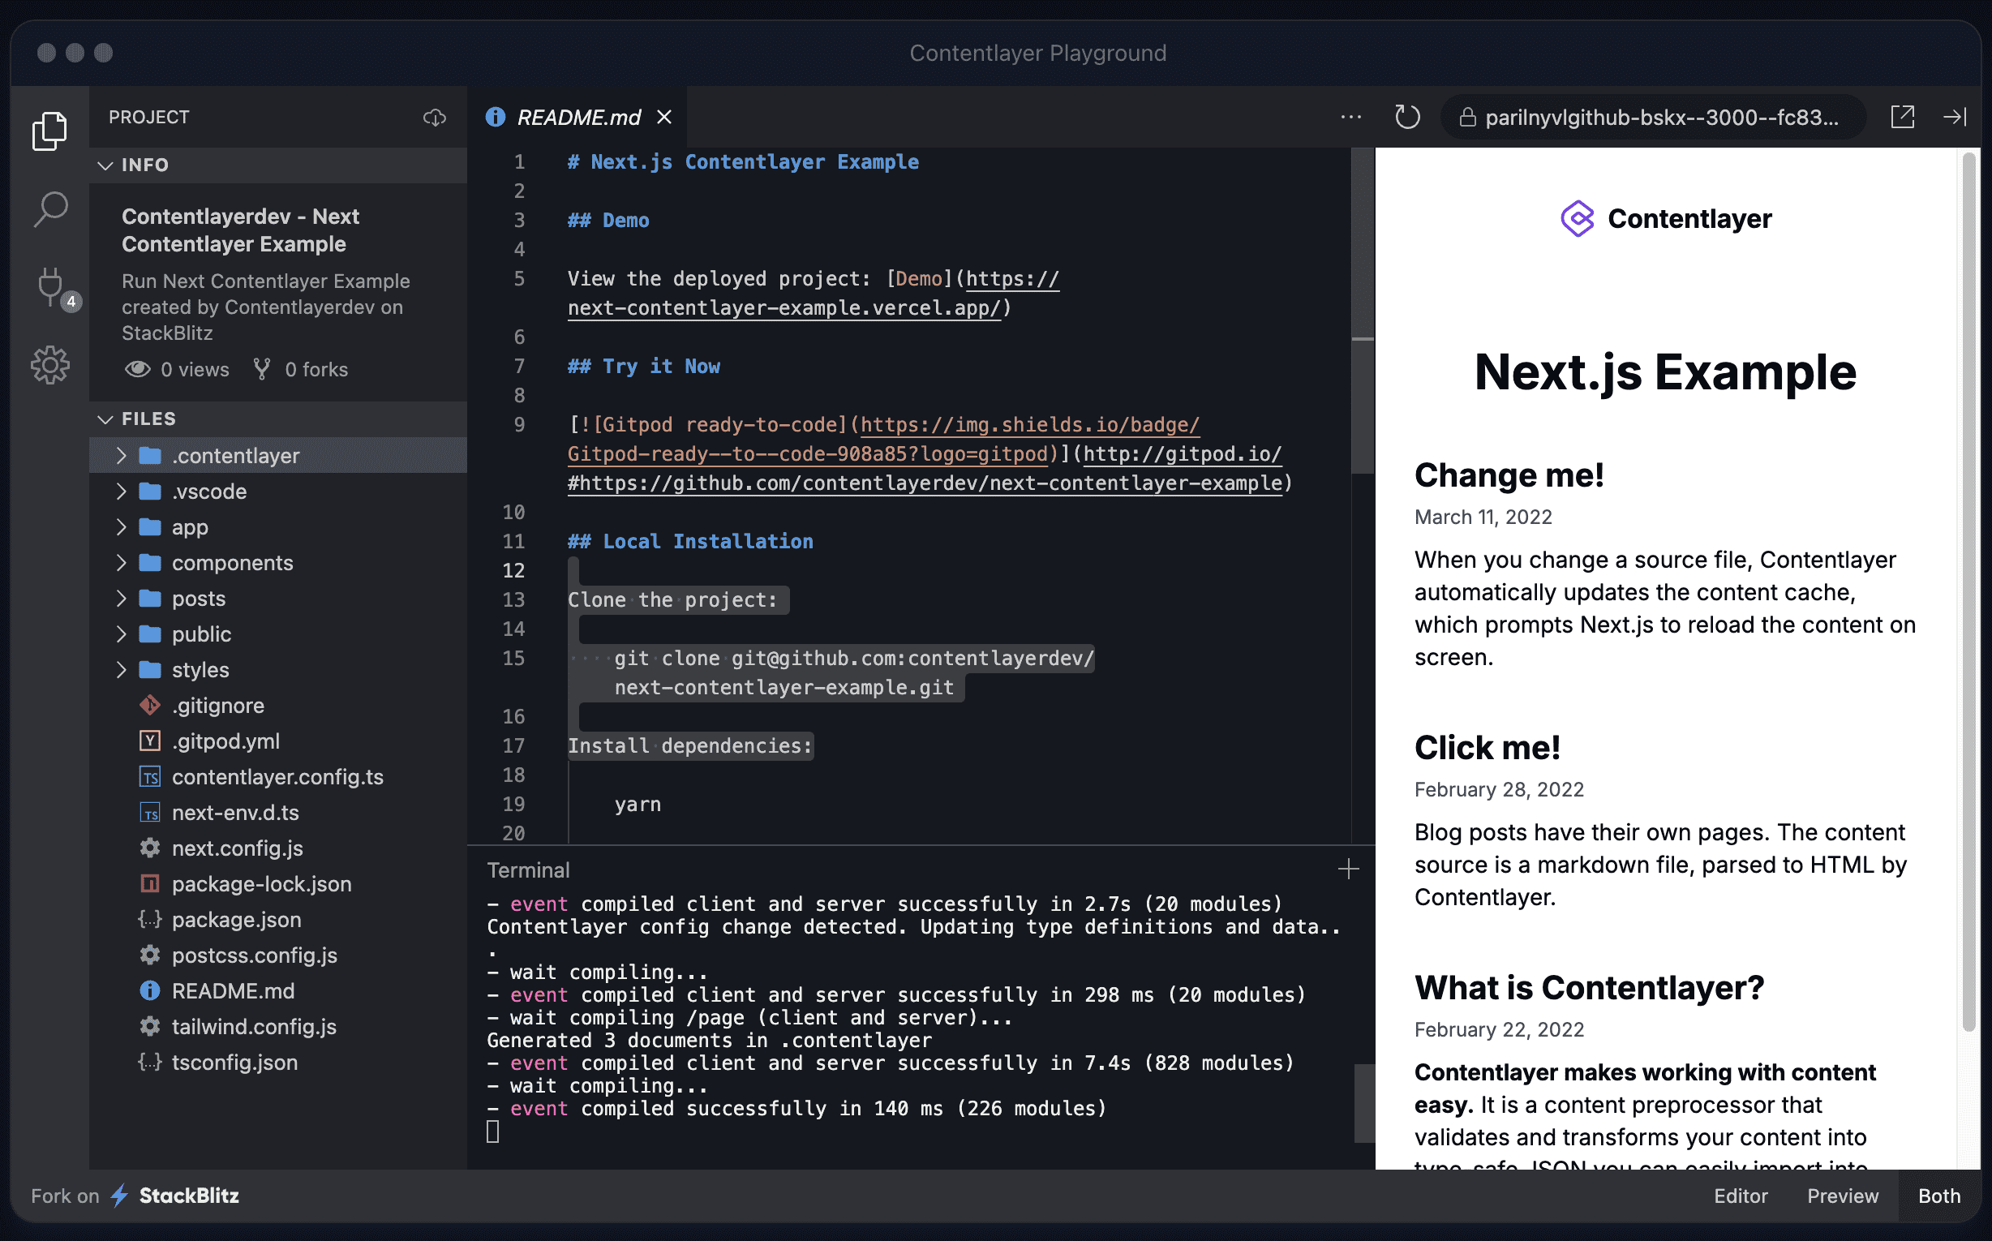The height and width of the screenshot is (1241, 1992).
Task: Open the preview in a new window
Action: coord(1903,117)
